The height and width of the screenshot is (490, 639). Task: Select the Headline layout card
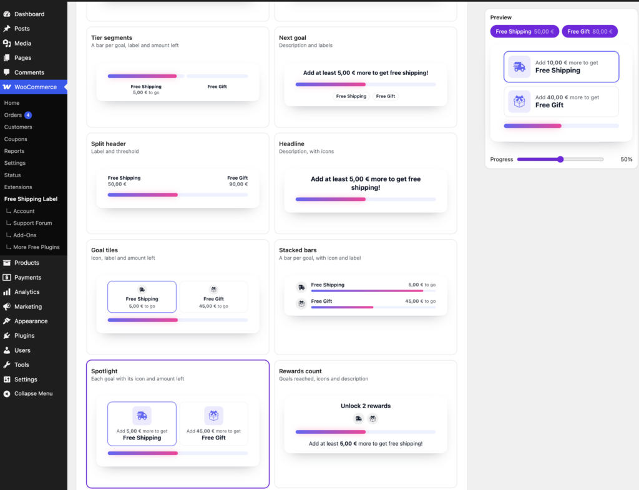(x=366, y=184)
